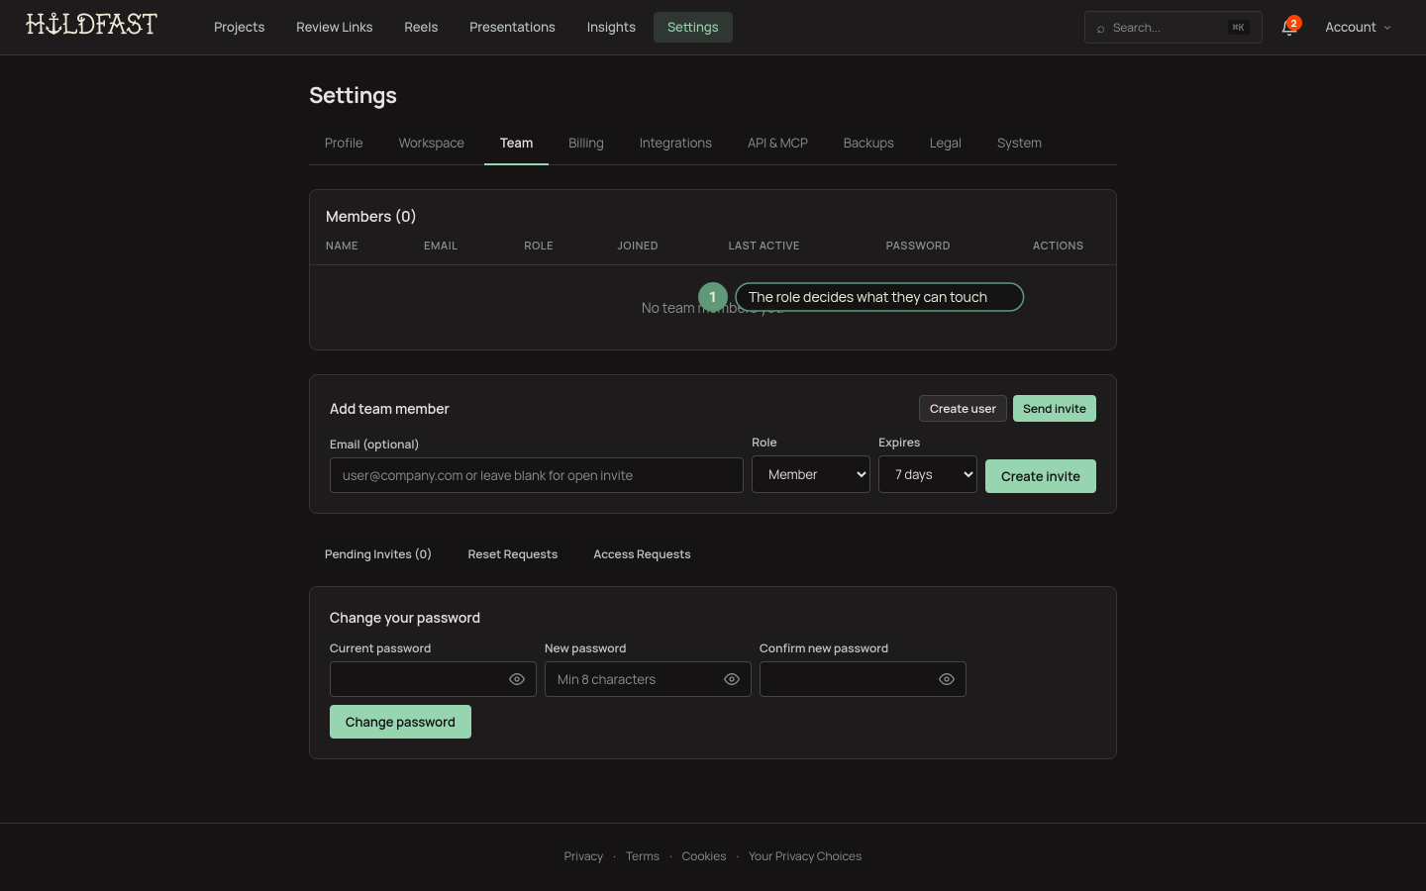Screen dimensions: 1426x891
Task: Toggle visibility of new password field
Action: [732, 679]
